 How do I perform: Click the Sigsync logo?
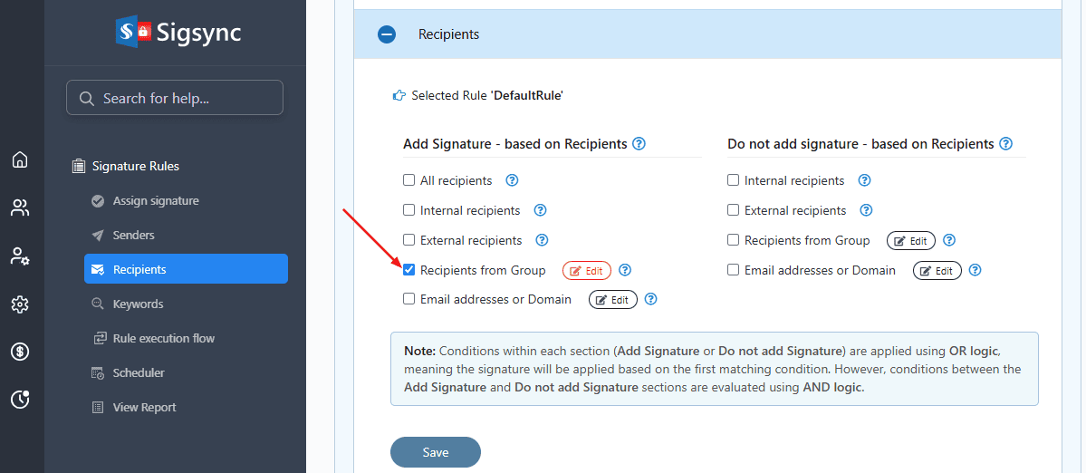coord(178,34)
